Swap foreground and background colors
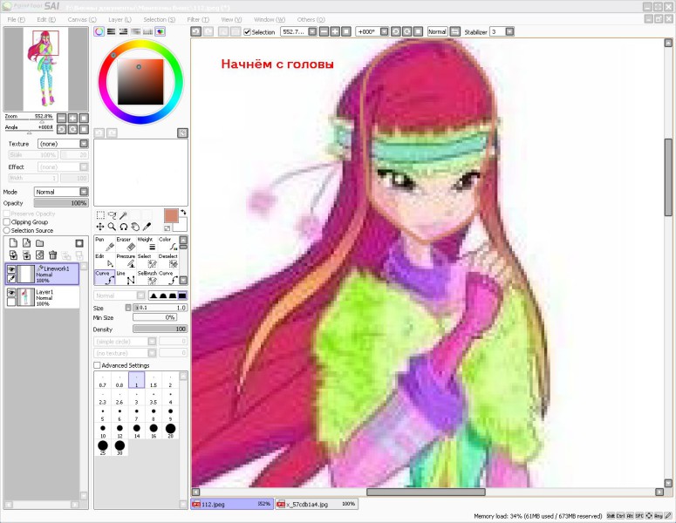Viewport: 676px width, 523px height. coord(183,212)
